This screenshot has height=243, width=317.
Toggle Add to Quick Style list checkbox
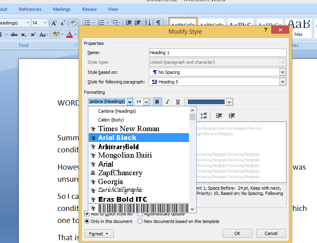(x=87, y=214)
